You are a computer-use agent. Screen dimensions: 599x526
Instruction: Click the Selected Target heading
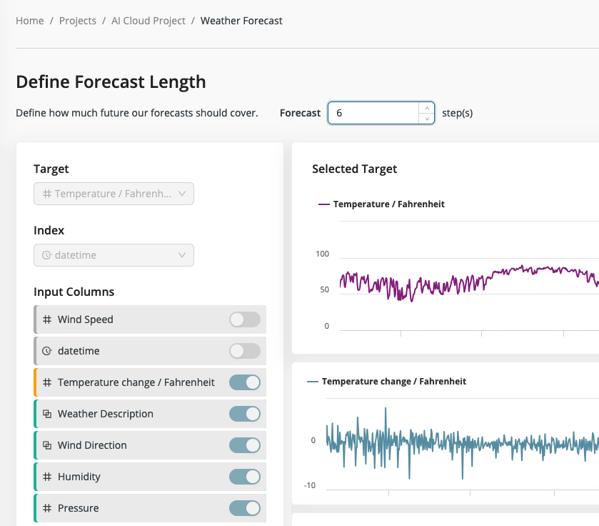tap(355, 169)
